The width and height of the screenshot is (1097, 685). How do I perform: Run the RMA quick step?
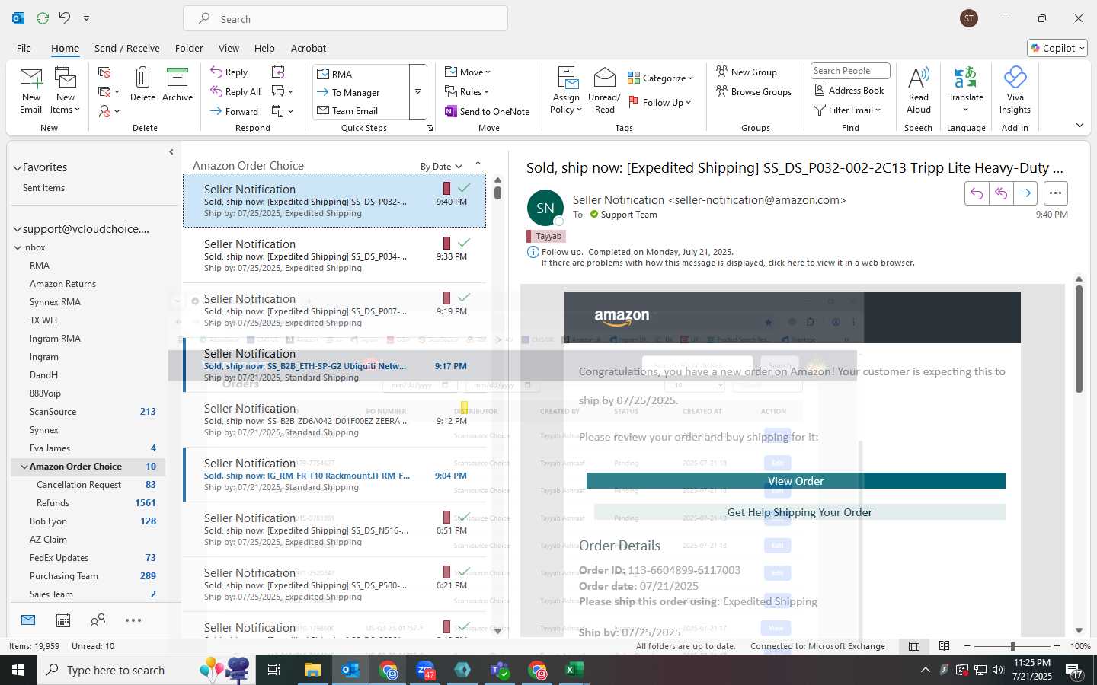pos(361,74)
